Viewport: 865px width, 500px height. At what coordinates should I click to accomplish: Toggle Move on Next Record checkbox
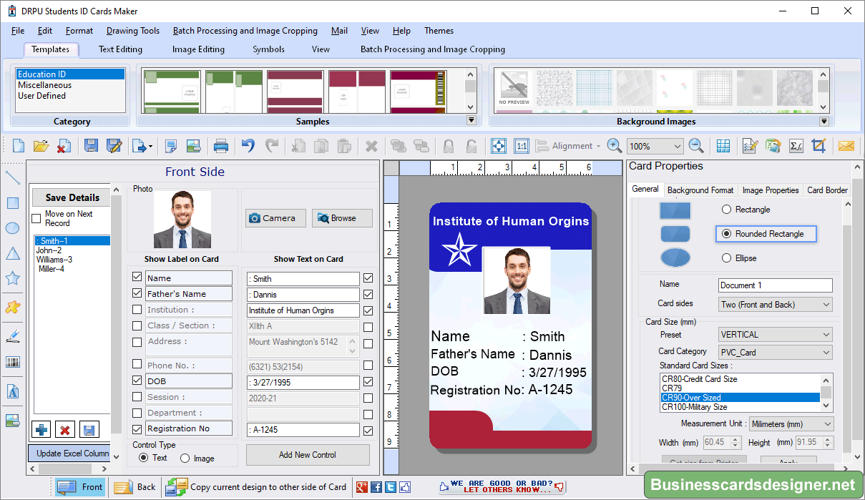[x=36, y=218]
